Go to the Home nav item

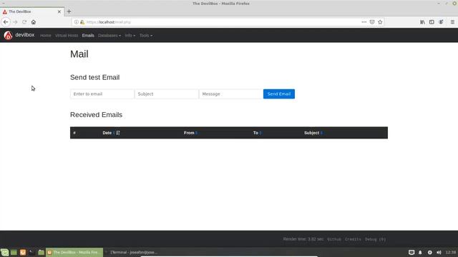46,36
